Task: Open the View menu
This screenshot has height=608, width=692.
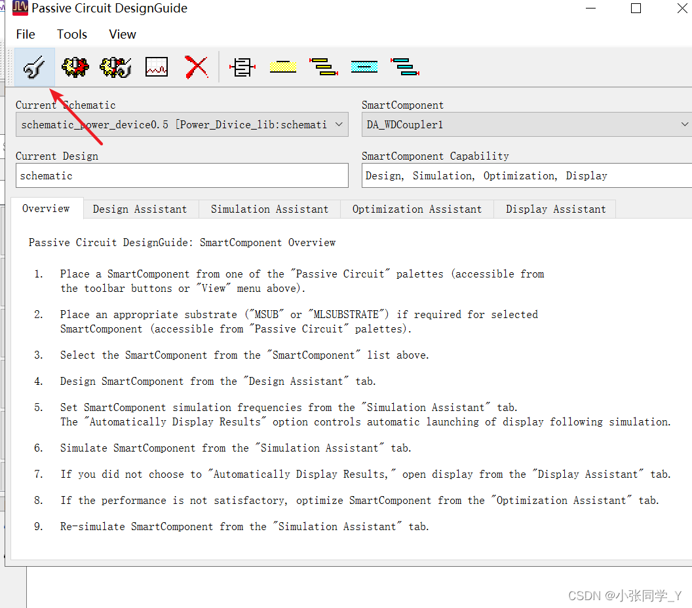Action: (123, 35)
